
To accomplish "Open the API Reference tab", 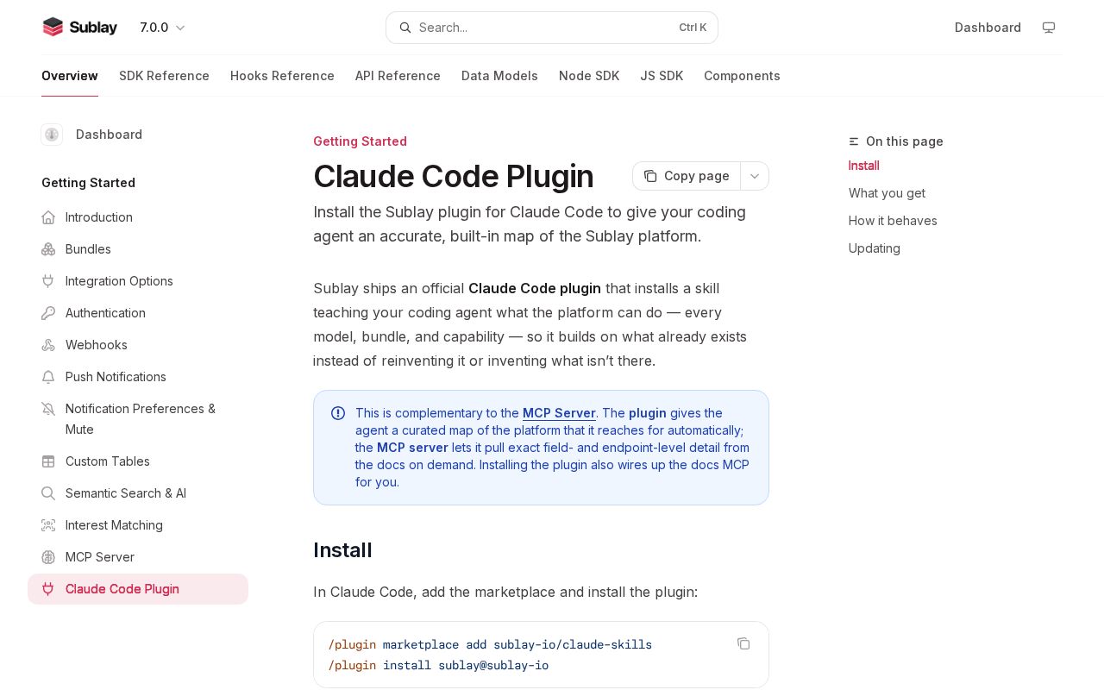I will tap(398, 76).
